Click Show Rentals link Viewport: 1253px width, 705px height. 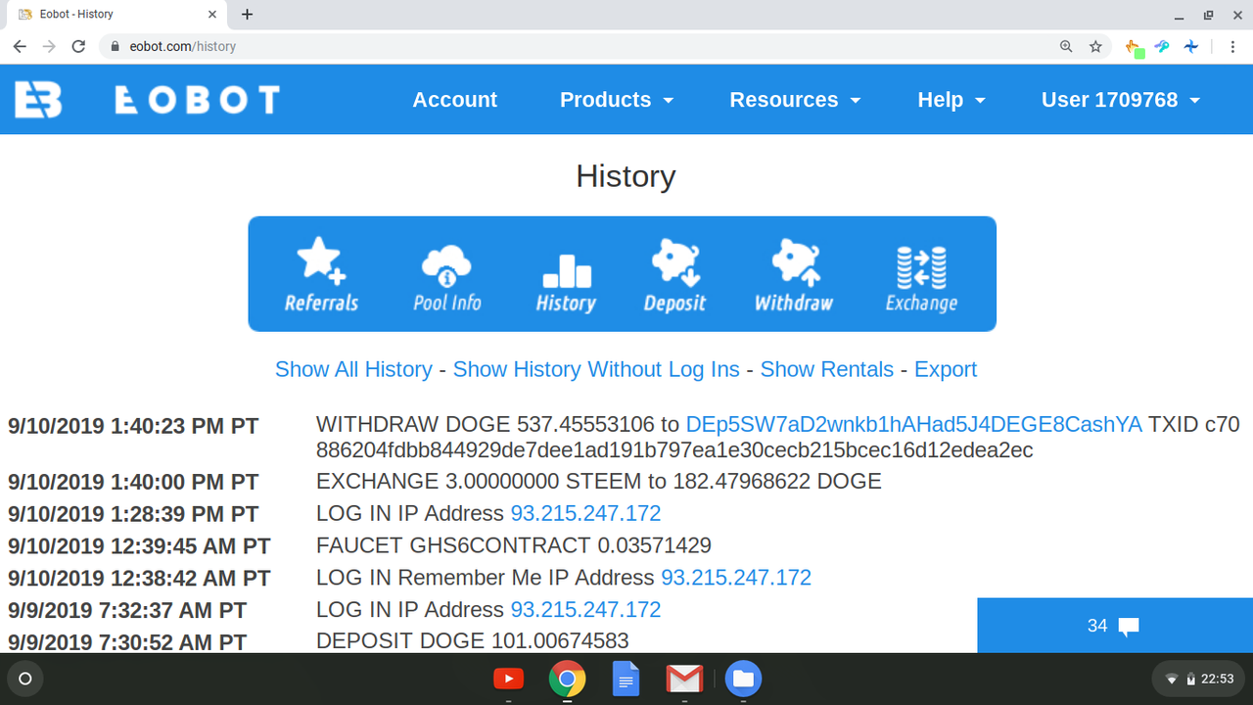(827, 369)
